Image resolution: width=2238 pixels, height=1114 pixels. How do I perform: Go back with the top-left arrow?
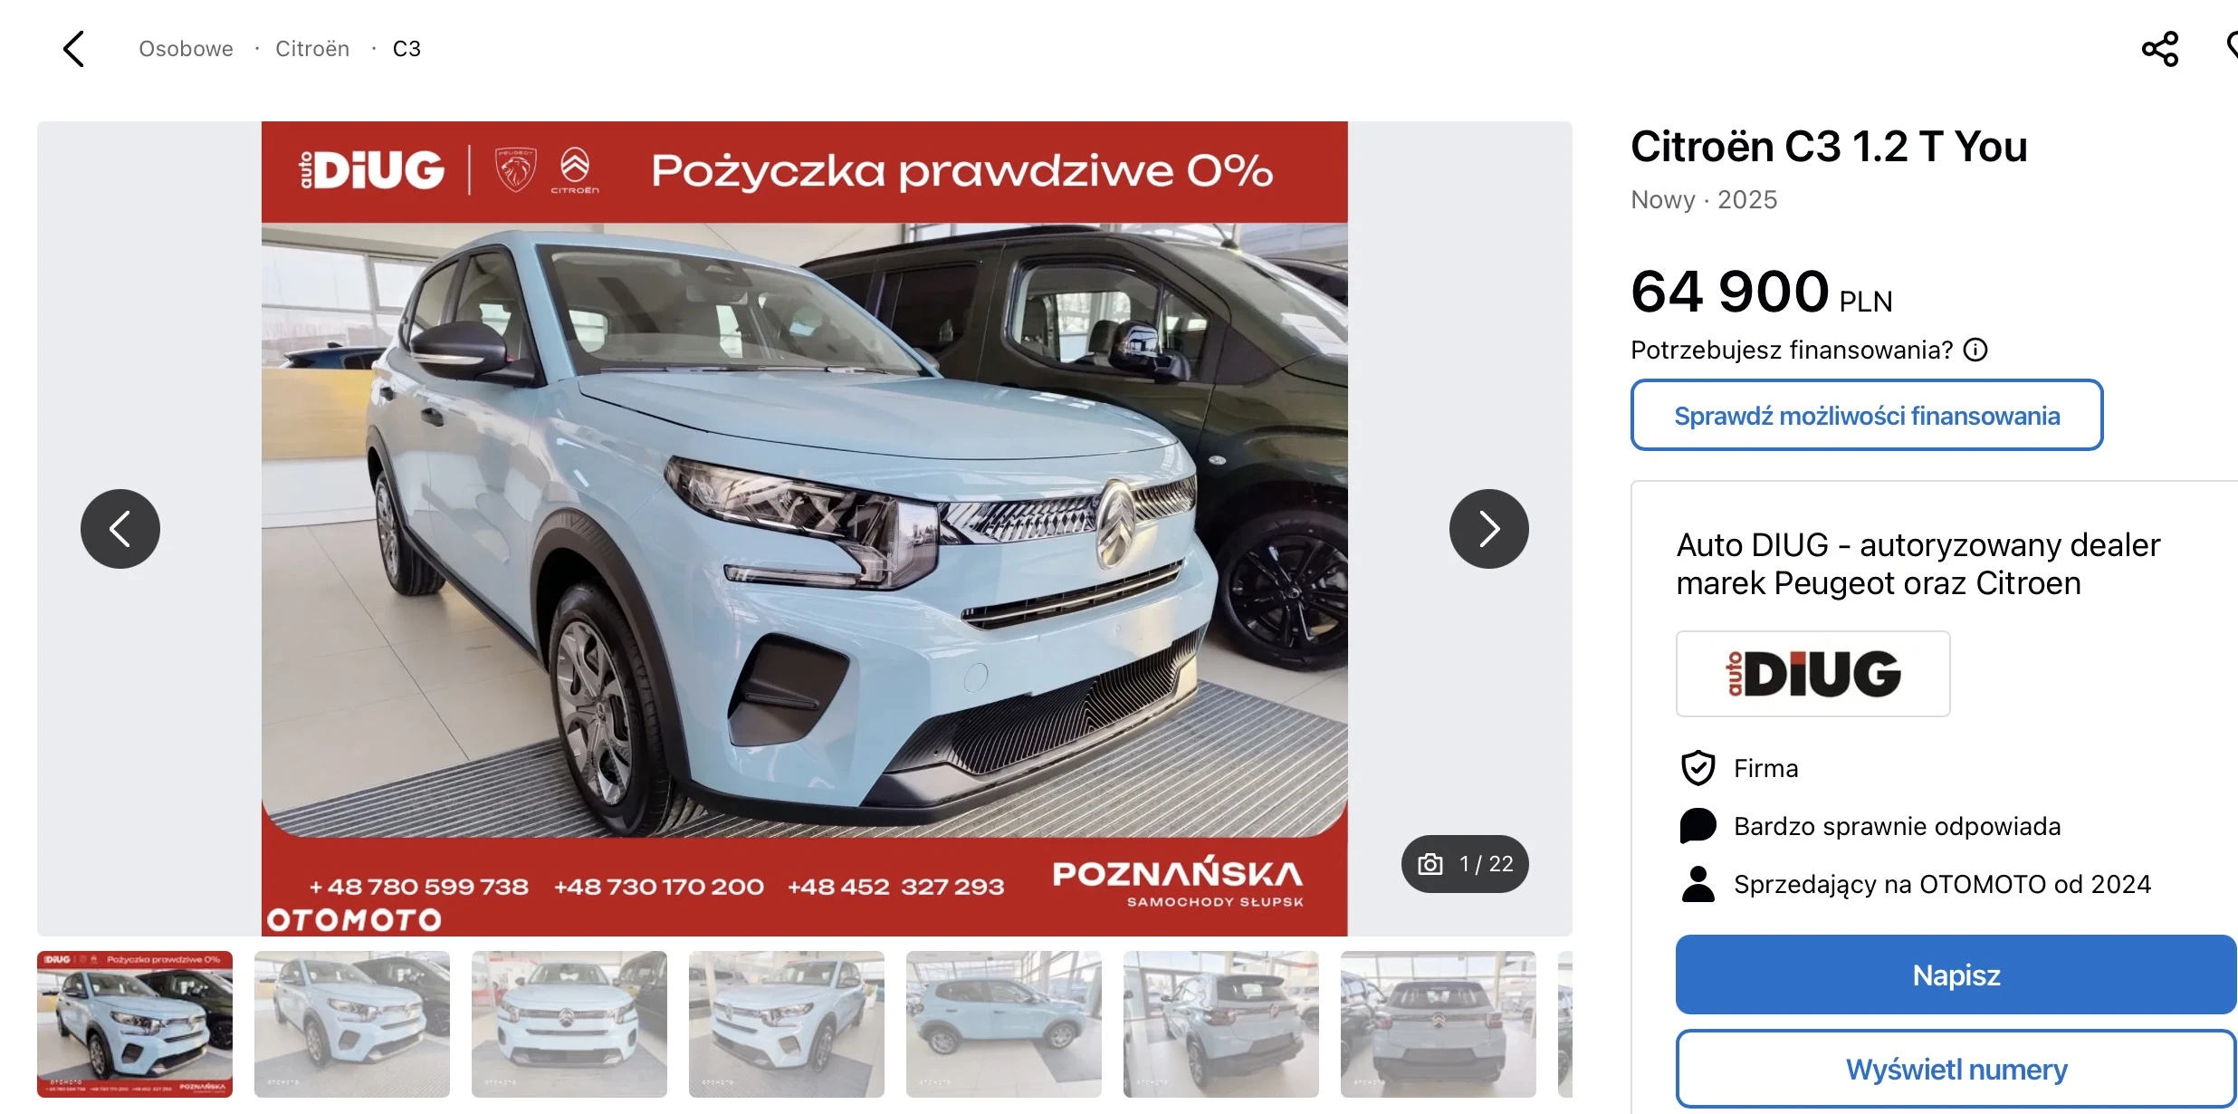tap(74, 49)
